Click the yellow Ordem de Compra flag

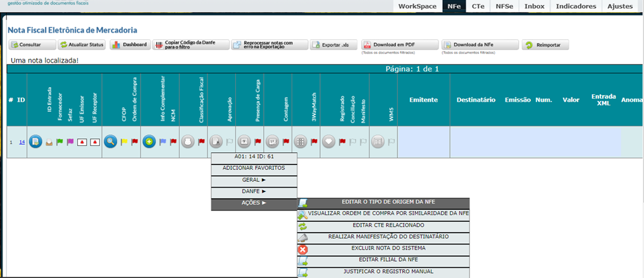click(x=124, y=142)
